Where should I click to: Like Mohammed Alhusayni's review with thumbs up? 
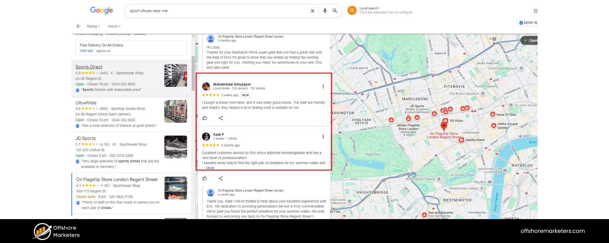[x=205, y=118]
